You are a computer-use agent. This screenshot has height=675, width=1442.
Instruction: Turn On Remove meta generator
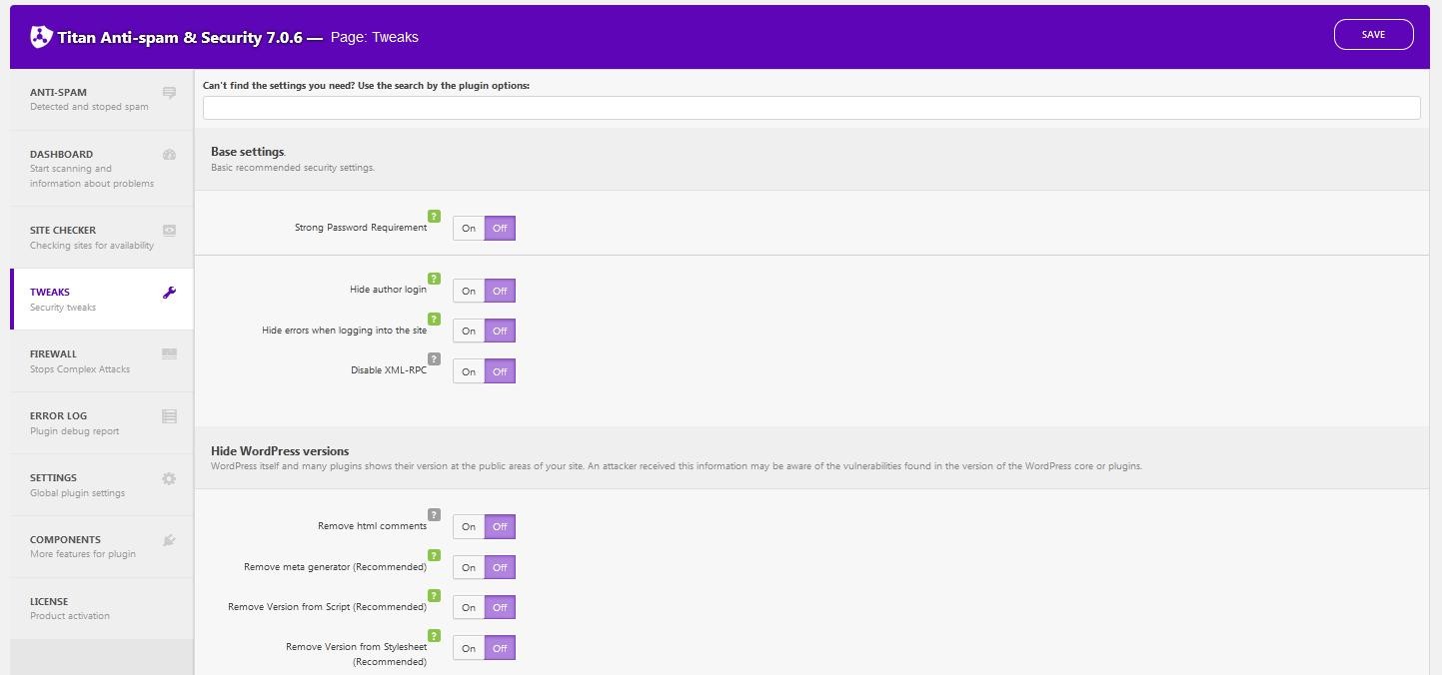tap(469, 567)
